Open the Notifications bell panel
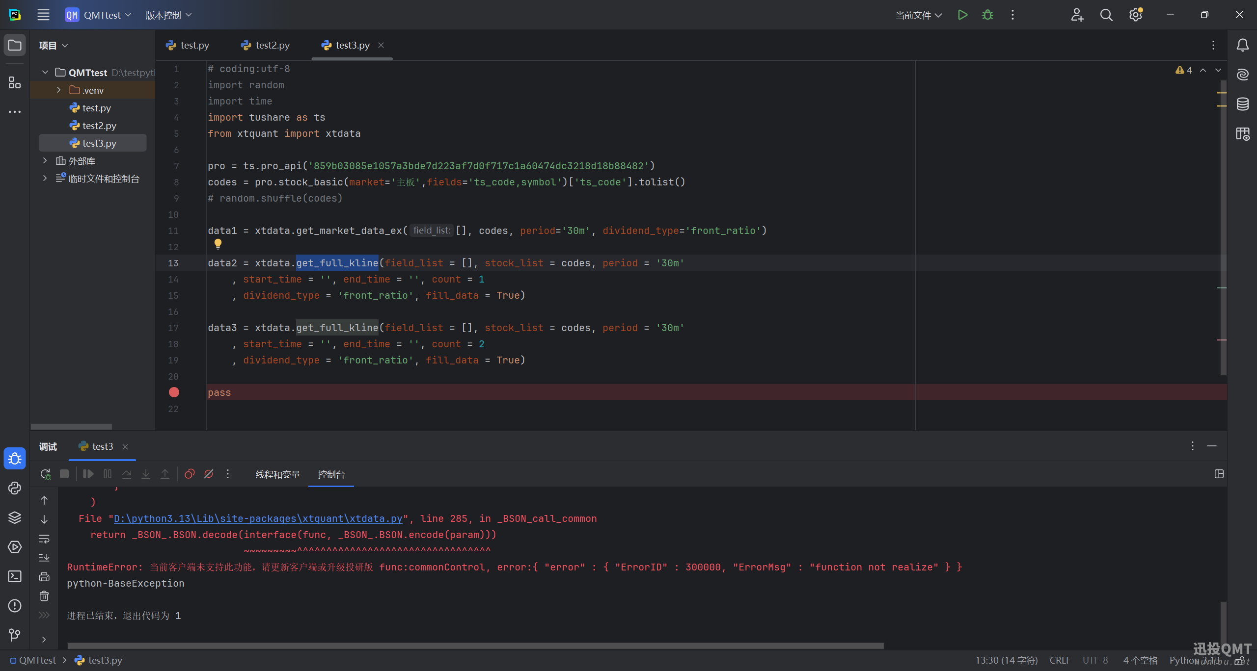 pos(1243,45)
